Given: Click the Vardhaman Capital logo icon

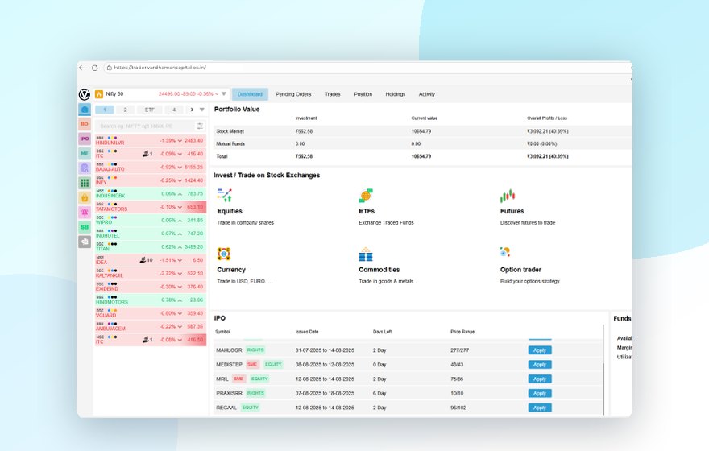Looking at the screenshot, I should 84,94.
